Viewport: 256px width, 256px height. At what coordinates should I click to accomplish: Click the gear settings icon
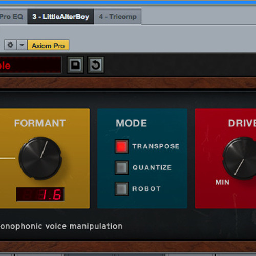click(x=10, y=45)
